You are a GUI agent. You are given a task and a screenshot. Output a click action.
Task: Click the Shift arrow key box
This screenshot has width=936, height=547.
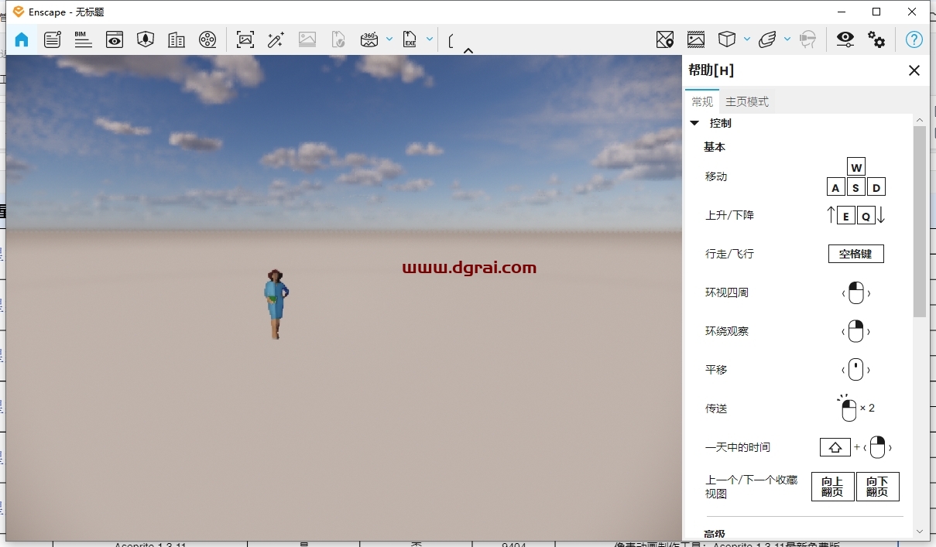[x=835, y=447]
